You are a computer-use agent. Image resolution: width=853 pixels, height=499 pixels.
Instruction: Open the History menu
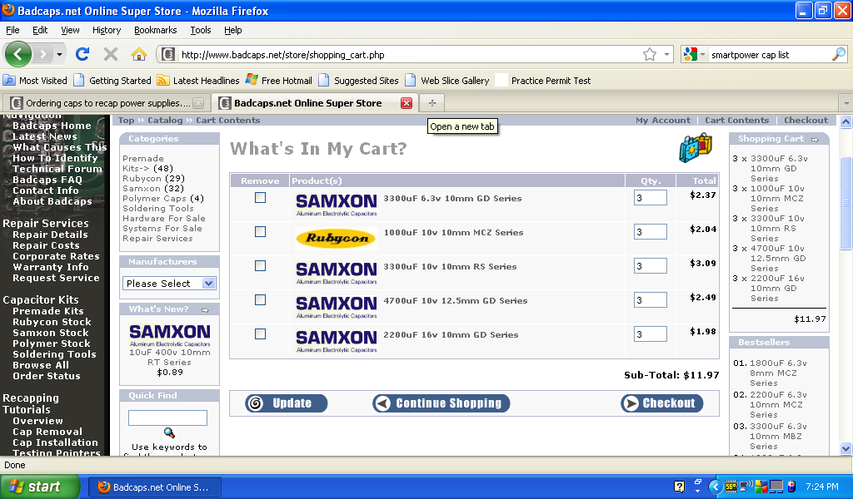point(107,30)
